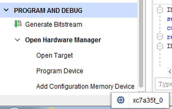Select Program Device
This screenshot has height=109, width=172.
click(60, 71)
